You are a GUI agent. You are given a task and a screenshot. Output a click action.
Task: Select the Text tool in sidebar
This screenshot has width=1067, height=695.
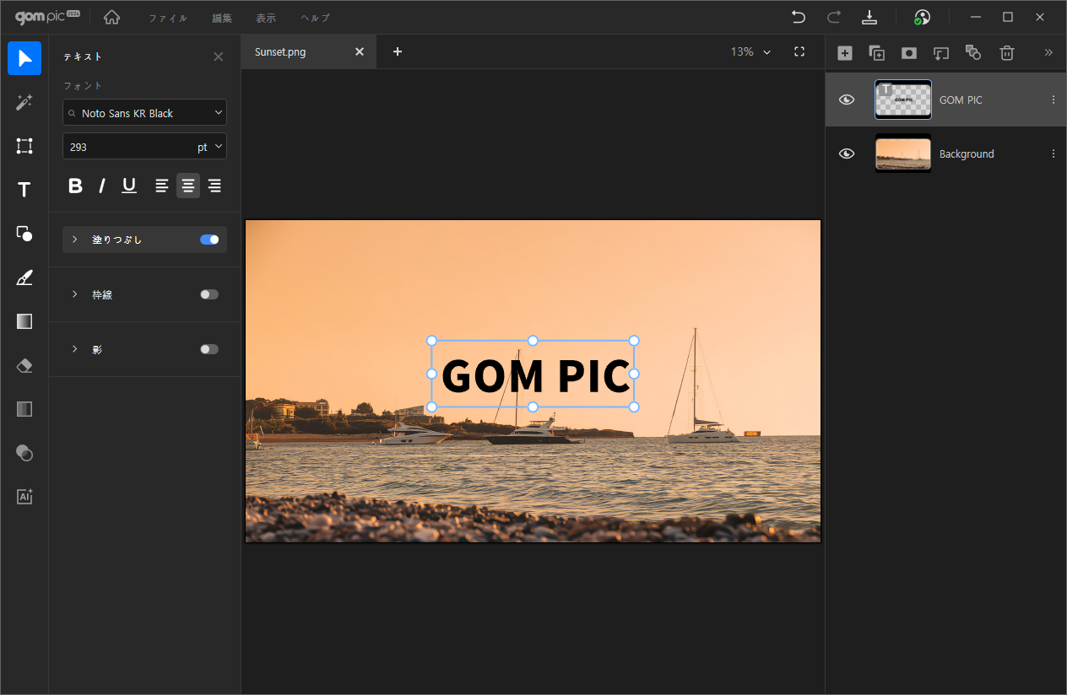click(24, 190)
